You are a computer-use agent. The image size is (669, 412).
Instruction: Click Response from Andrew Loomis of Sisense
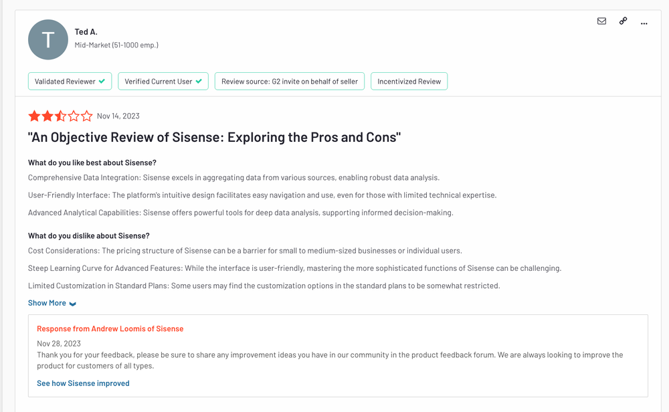pos(110,328)
